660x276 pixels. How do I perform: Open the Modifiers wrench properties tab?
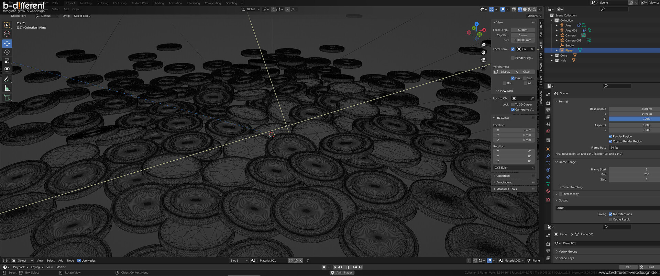pyautogui.click(x=548, y=156)
